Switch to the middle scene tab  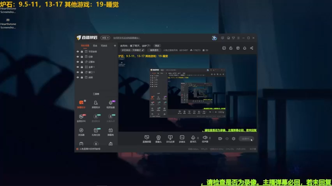click(x=95, y=45)
